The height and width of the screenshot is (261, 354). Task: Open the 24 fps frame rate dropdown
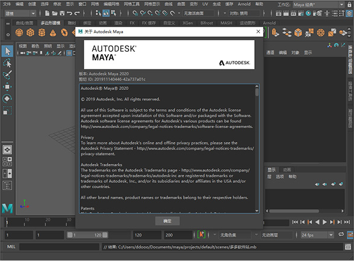tap(317, 235)
